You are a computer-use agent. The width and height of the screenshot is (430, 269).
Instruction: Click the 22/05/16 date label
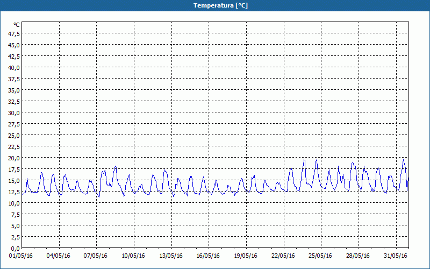283,256
